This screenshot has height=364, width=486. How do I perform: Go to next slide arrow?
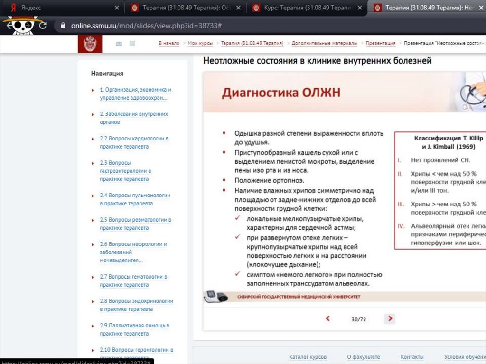[x=390, y=318]
